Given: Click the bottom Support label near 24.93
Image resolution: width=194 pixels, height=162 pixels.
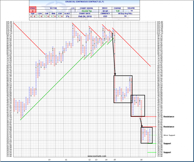Looking at the screenshot, I should click(x=167, y=152).
